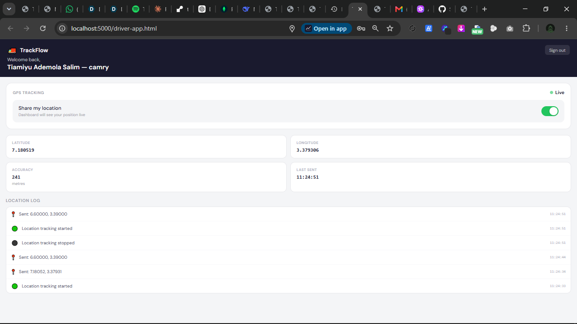Click the pin icon of the 11:24:44 sent entry
This screenshot has height=324, width=577.
pyautogui.click(x=14, y=257)
